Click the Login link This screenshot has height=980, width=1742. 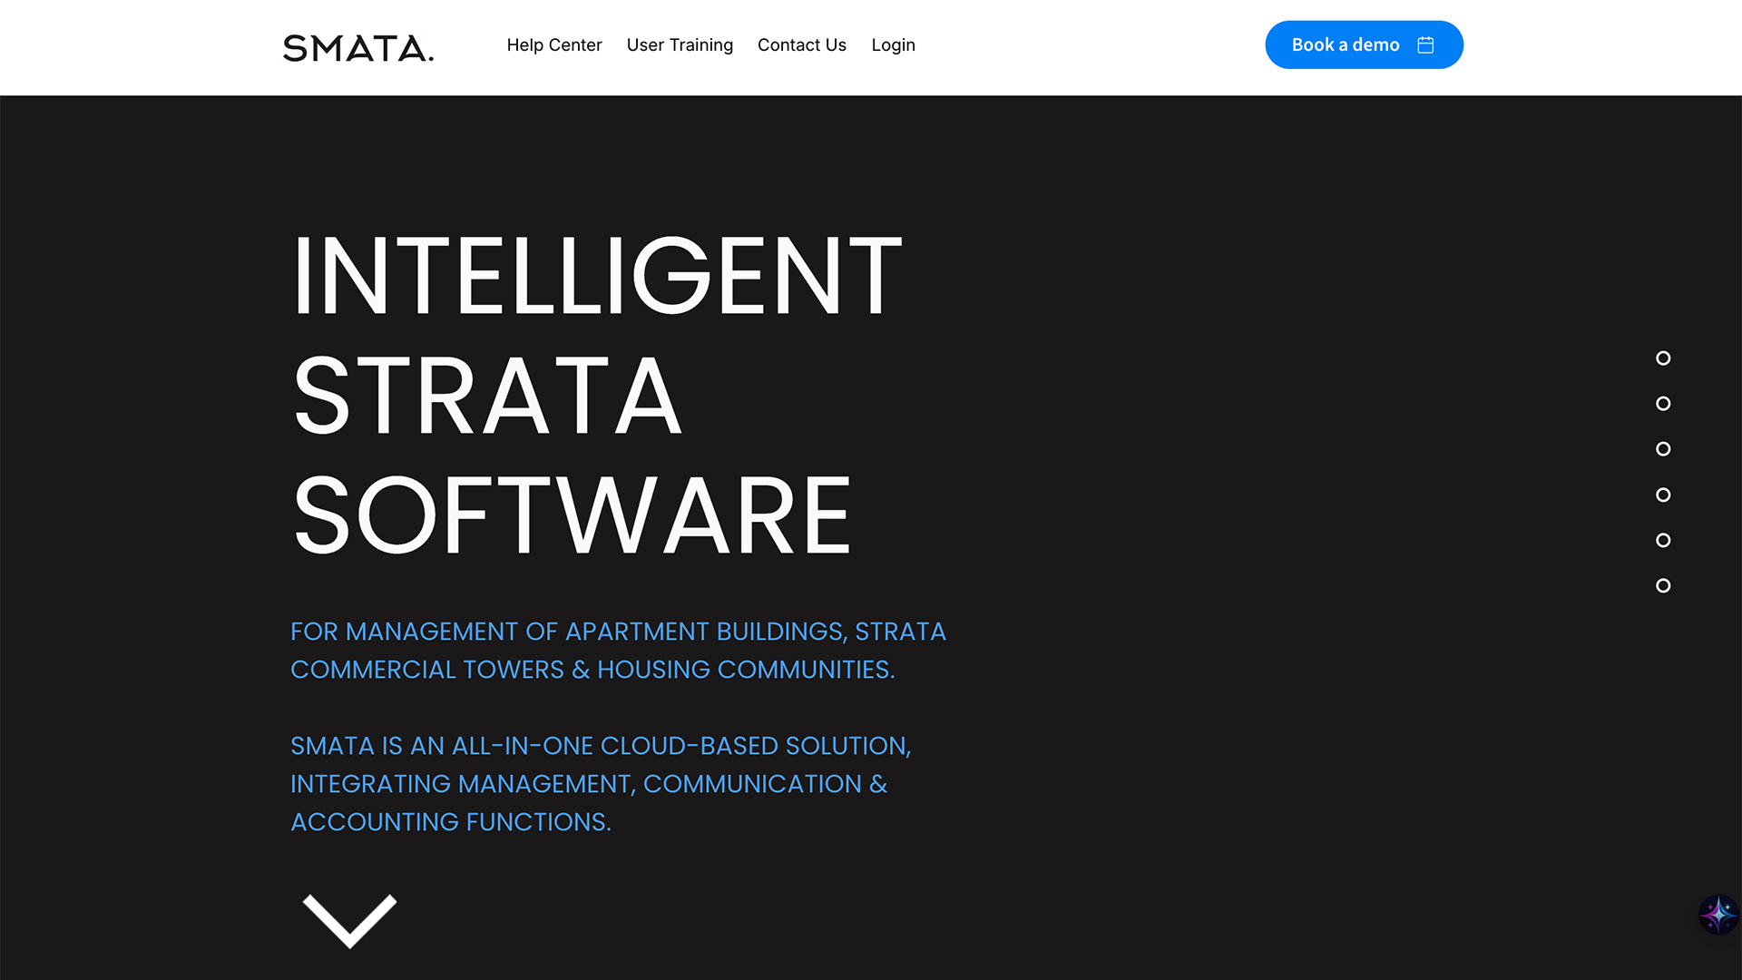coord(893,44)
